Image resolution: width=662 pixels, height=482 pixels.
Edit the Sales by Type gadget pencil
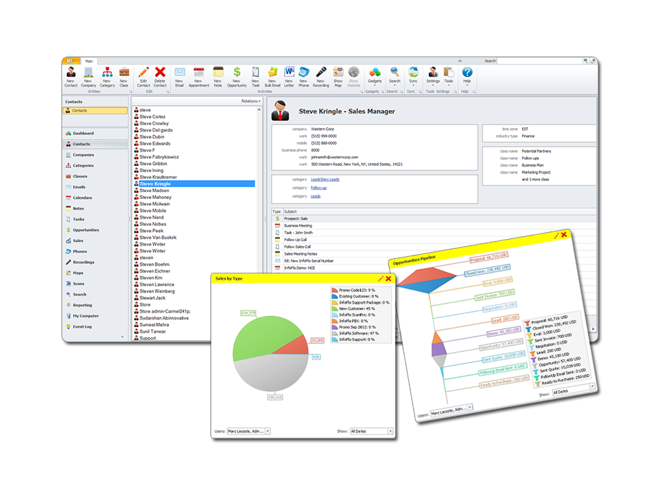381,278
